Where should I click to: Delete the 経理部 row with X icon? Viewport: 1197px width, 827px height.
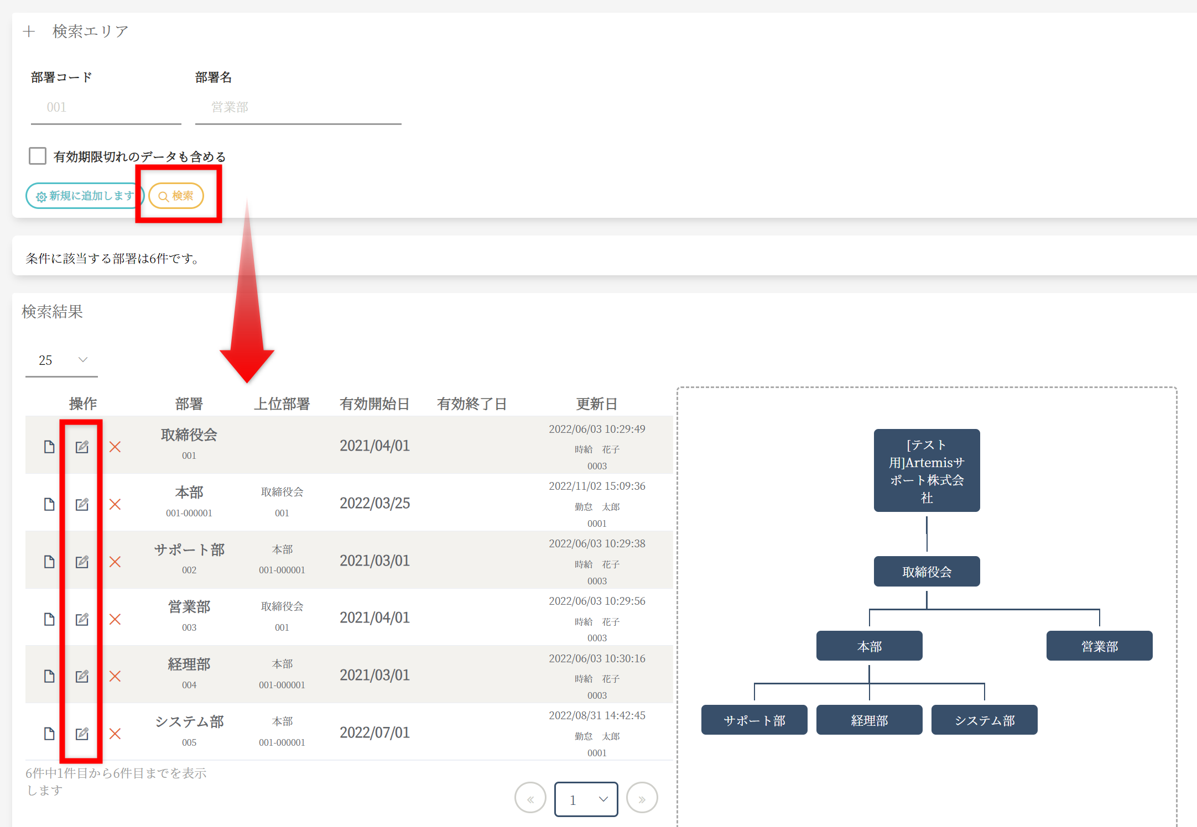115,676
